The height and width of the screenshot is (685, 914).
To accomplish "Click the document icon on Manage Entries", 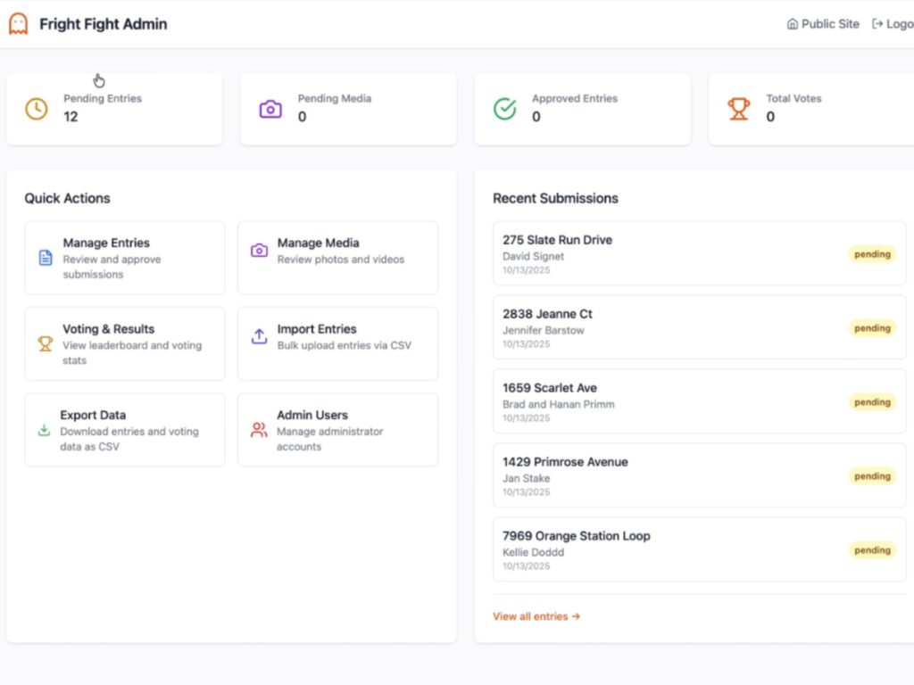I will click(46, 258).
